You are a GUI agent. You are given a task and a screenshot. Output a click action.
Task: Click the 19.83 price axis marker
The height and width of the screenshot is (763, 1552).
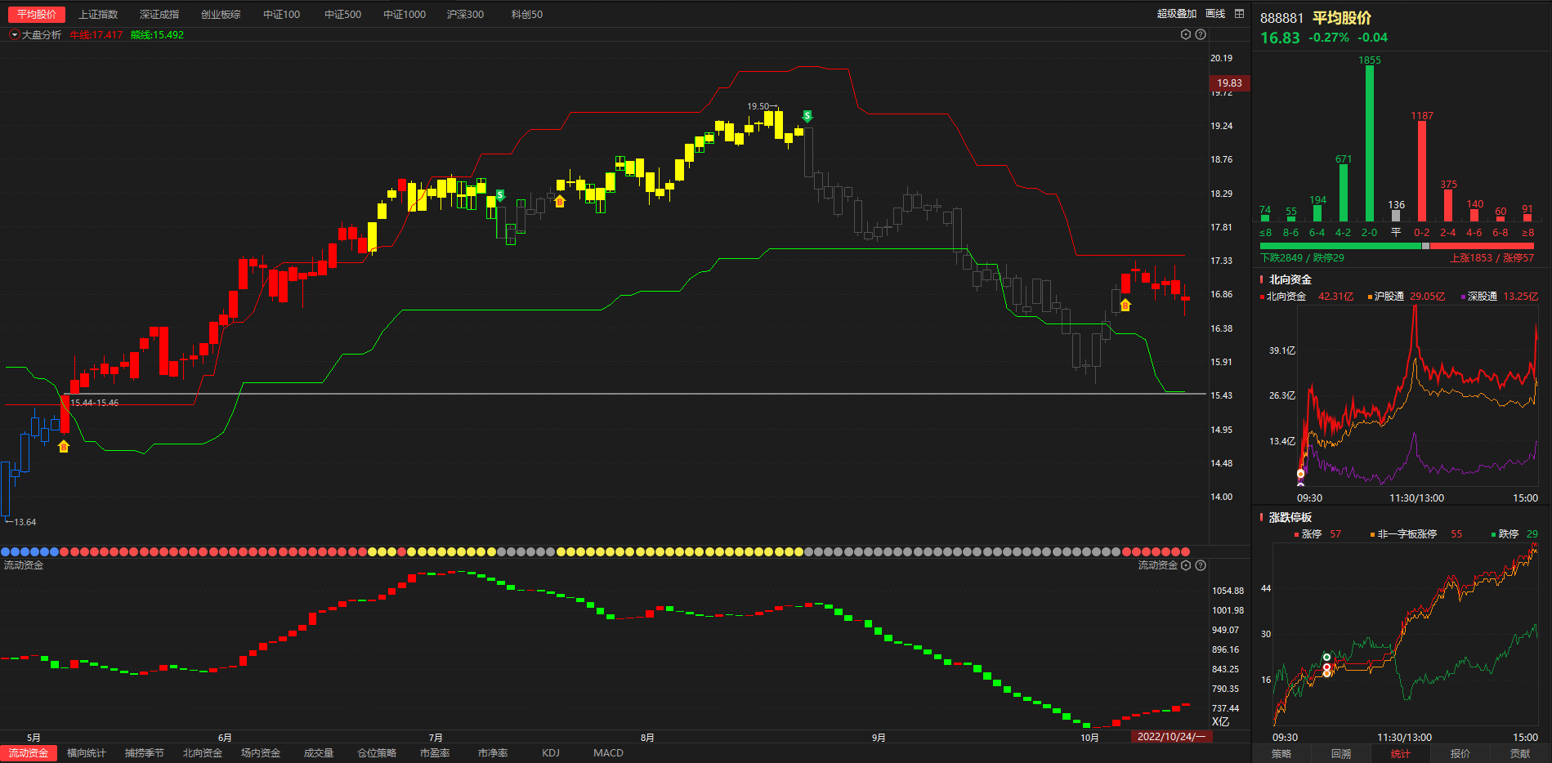coord(1229,83)
